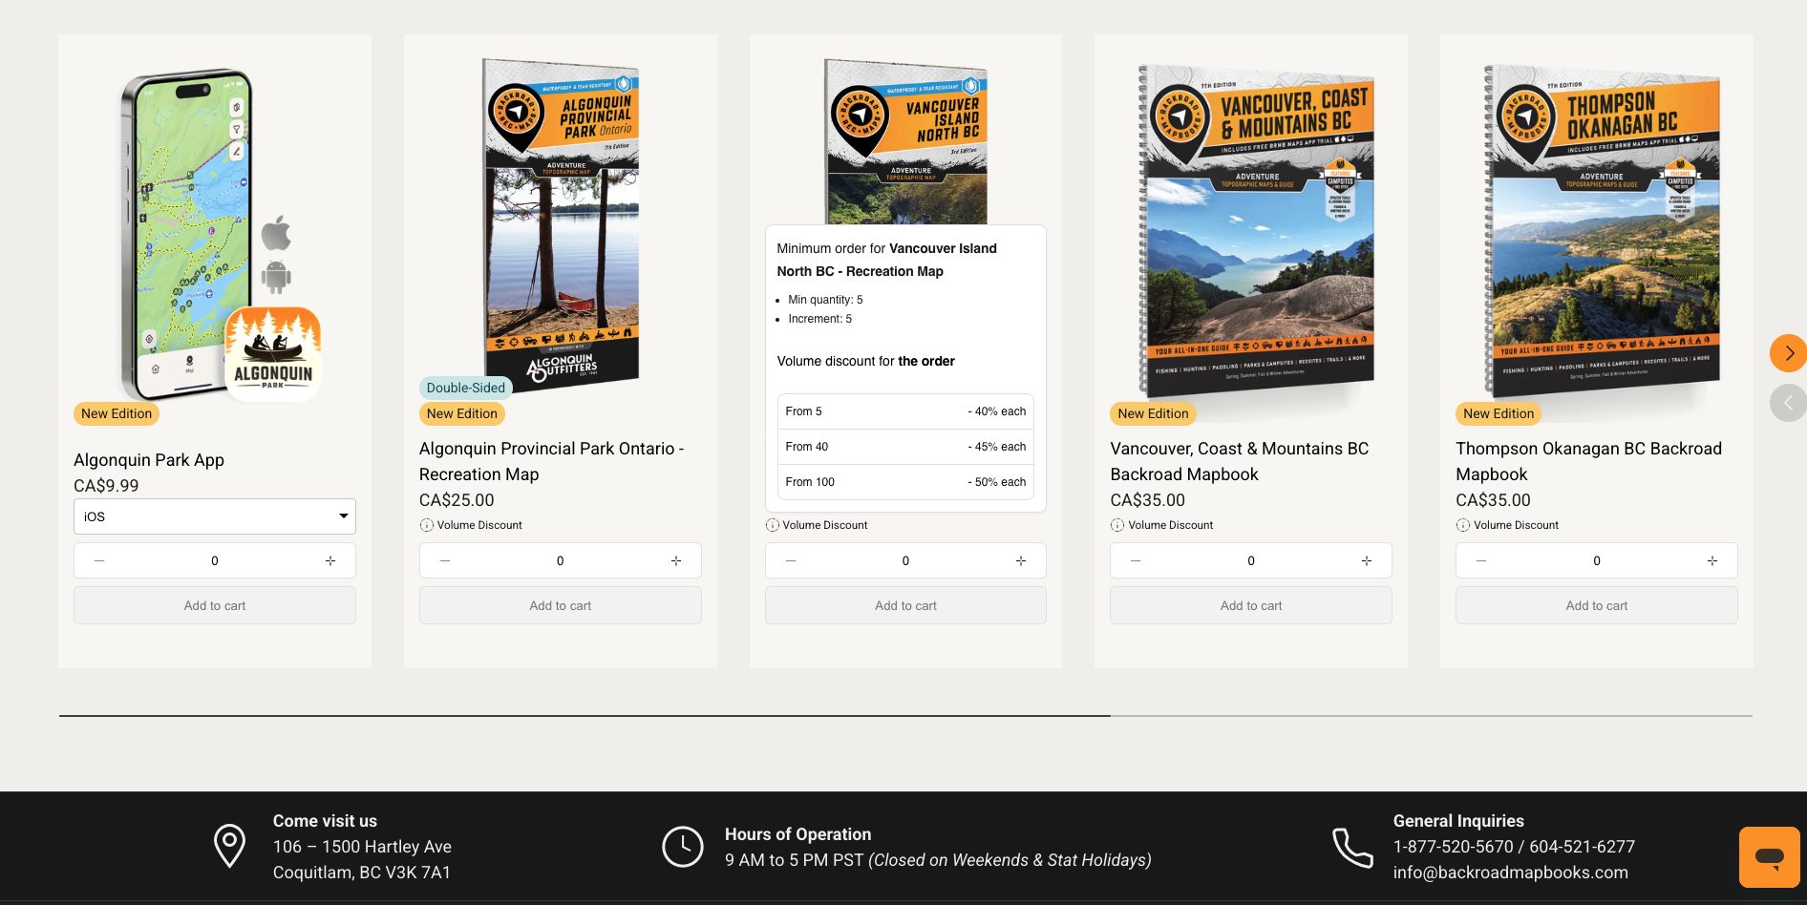Click New Edition badge on Thompson Okanagan Mapbook
Viewport: 1807px width, 905px height.
[1499, 413]
